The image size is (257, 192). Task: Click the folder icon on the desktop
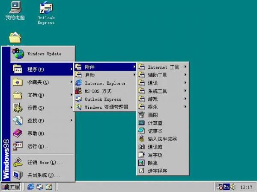[15, 38]
